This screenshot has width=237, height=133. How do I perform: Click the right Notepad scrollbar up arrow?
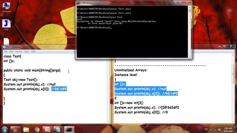pos(233,55)
